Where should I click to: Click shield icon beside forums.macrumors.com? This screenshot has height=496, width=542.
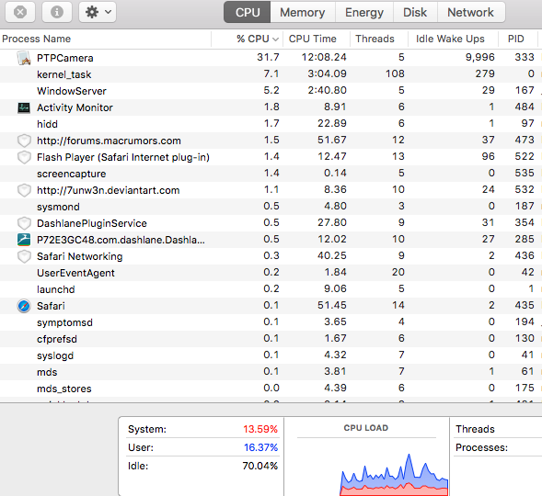pyautogui.click(x=24, y=141)
